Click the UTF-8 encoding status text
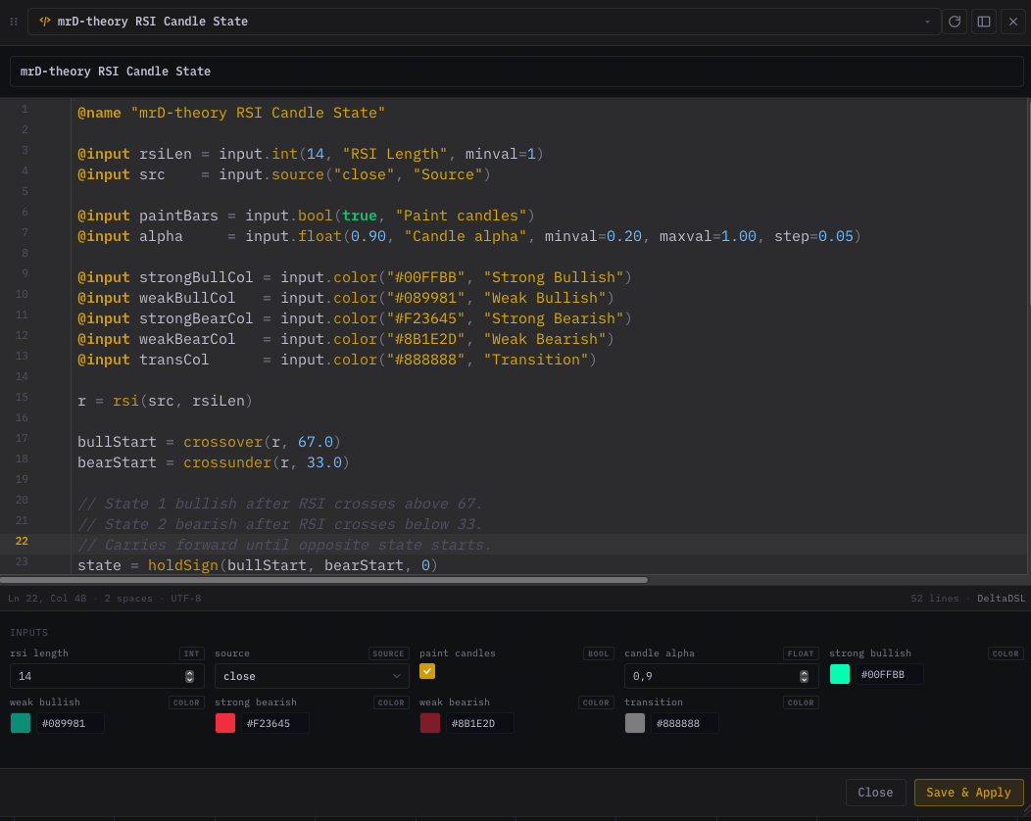Screen dimensions: 1031x821 [x=186, y=599]
